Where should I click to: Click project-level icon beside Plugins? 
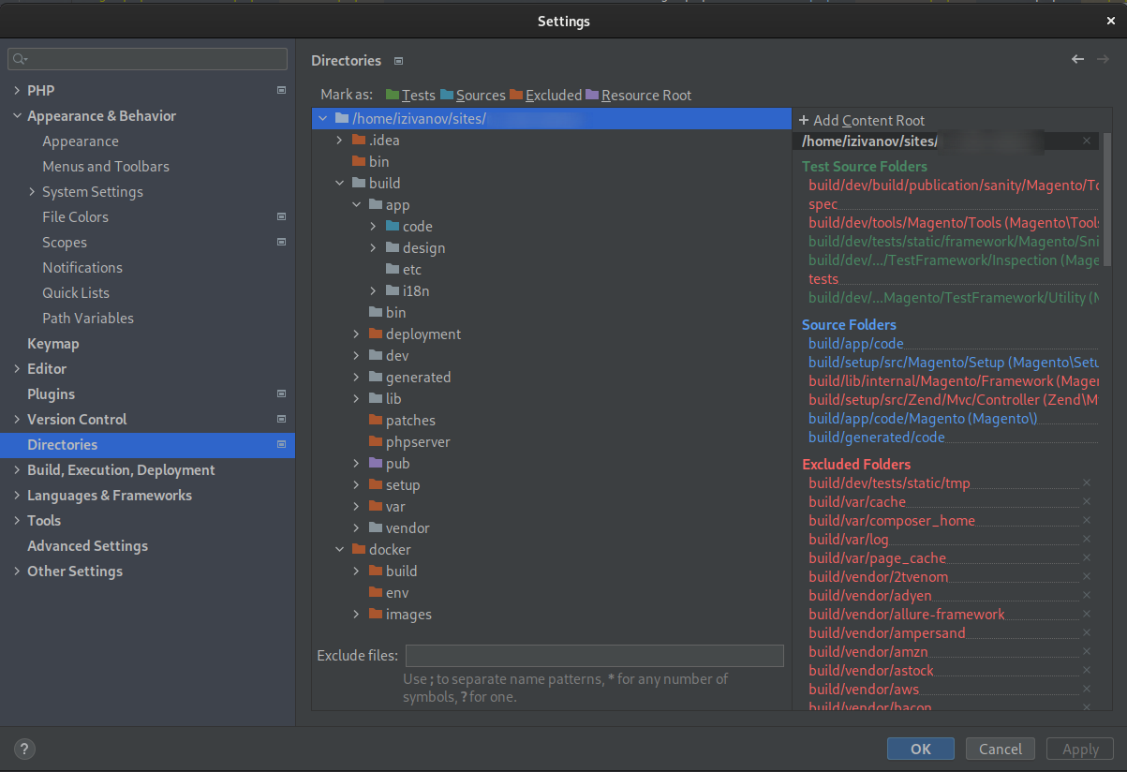tap(281, 393)
